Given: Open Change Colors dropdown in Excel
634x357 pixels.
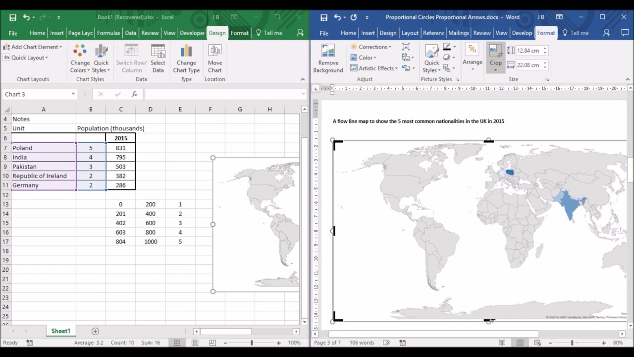Looking at the screenshot, I should pyautogui.click(x=80, y=59).
